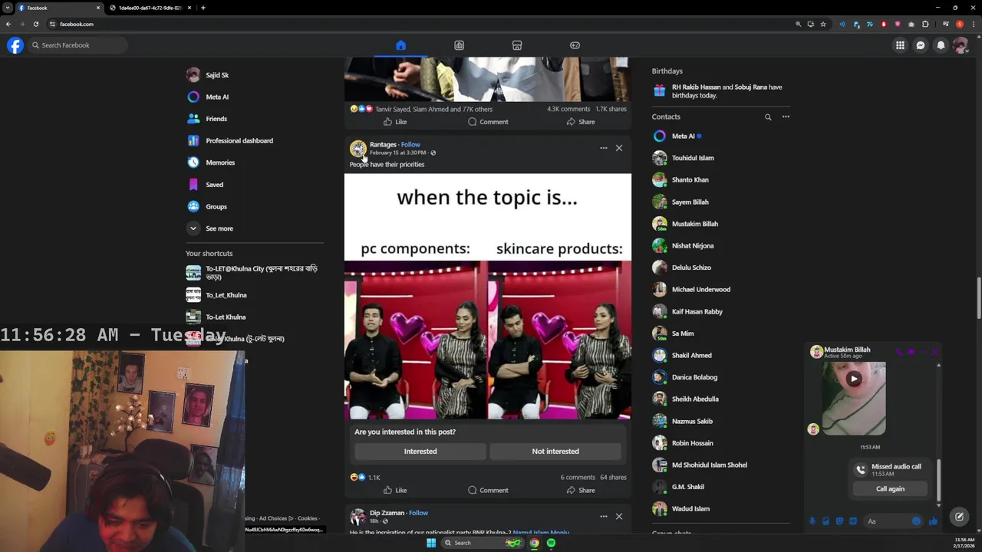Share the Rantages post
The height and width of the screenshot is (552, 982).
581,491
